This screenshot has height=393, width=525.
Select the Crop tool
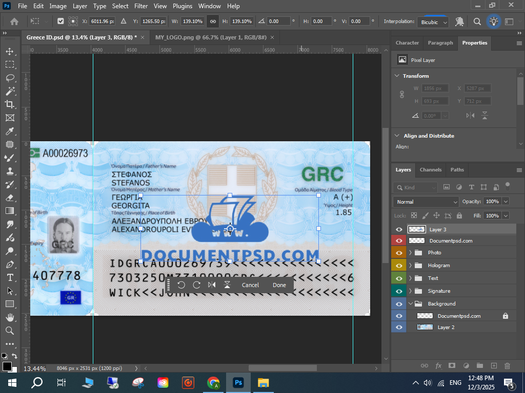pos(10,104)
